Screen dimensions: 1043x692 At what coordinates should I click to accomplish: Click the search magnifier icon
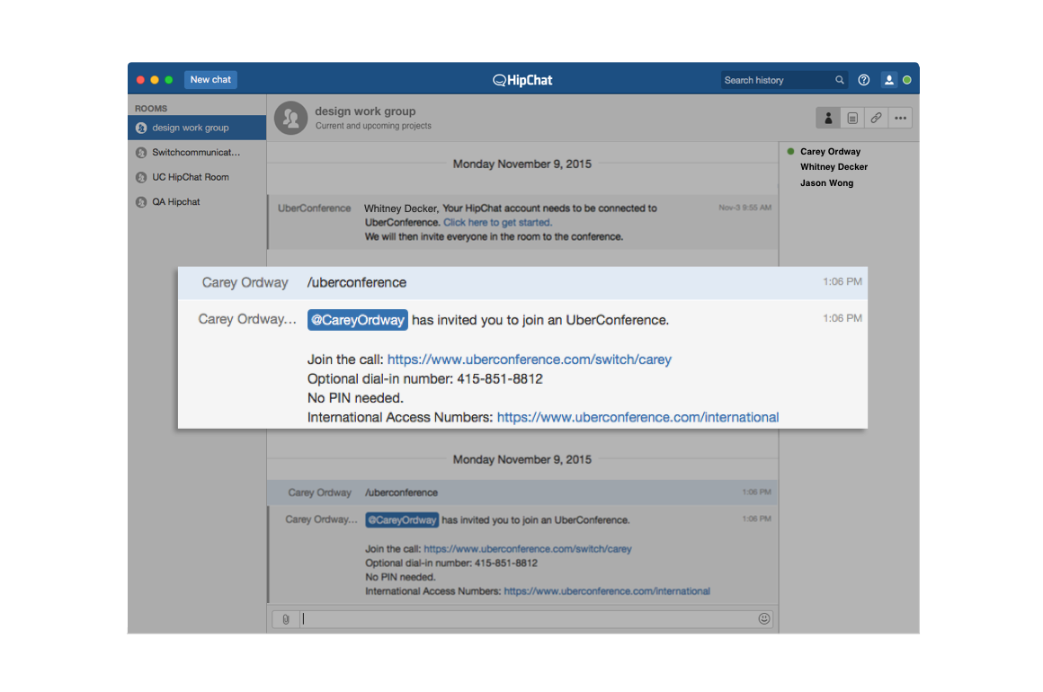(840, 80)
